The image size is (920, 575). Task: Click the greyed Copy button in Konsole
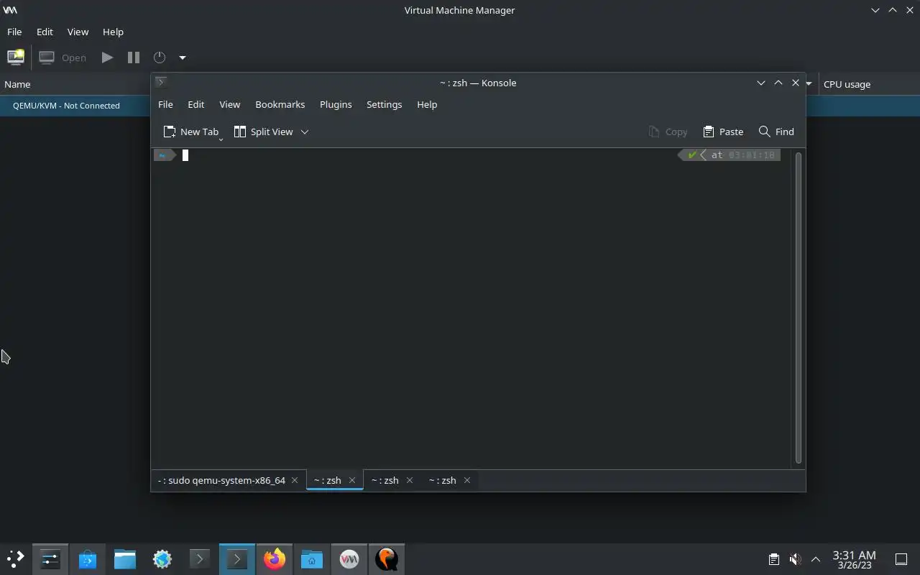668,132
